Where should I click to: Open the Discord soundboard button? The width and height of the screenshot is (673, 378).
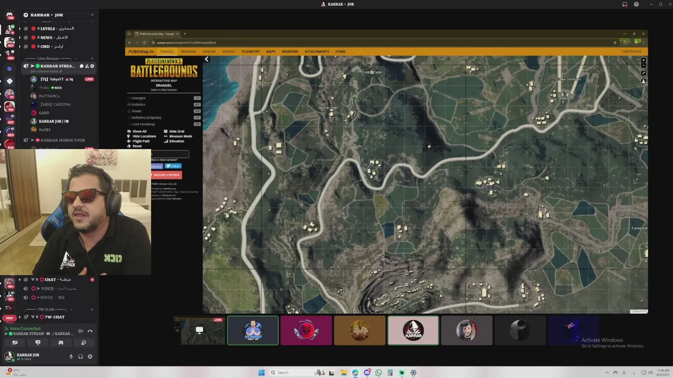(x=84, y=342)
